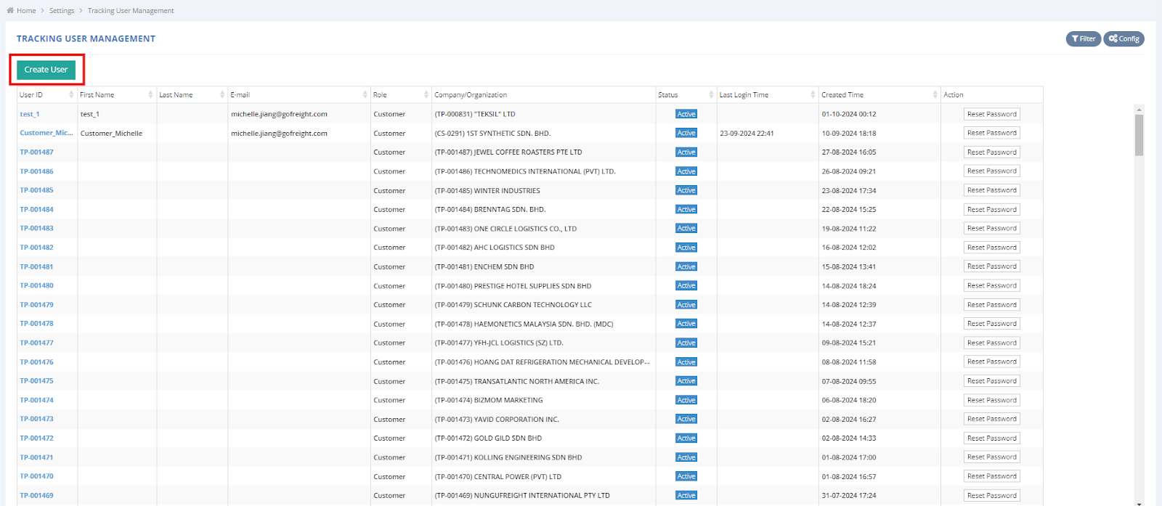
Task: Select Tracking User Management breadcrumb
Action: [x=131, y=11]
